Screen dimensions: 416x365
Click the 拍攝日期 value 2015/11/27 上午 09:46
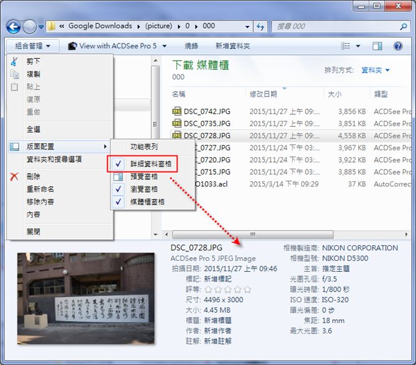click(x=240, y=269)
